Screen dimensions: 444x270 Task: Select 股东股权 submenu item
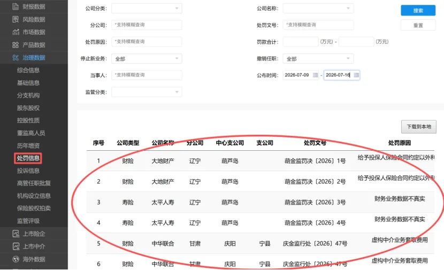28,108
